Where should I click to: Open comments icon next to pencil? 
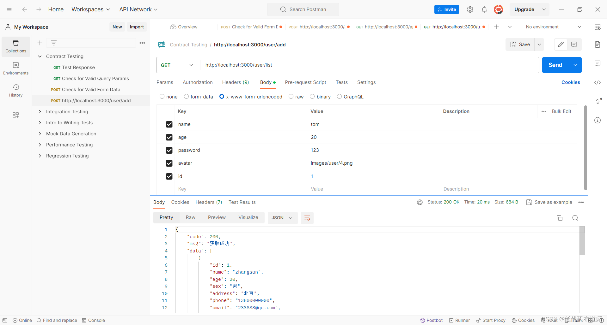[574, 44]
